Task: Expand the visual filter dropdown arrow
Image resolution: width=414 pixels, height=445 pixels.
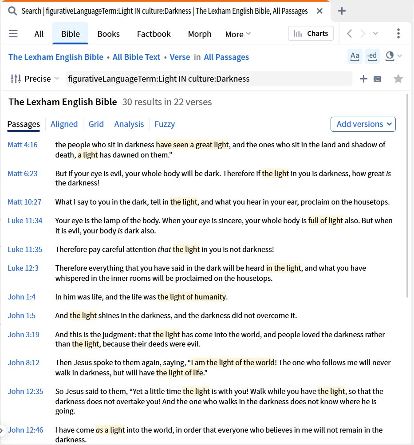Action: coord(400,56)
